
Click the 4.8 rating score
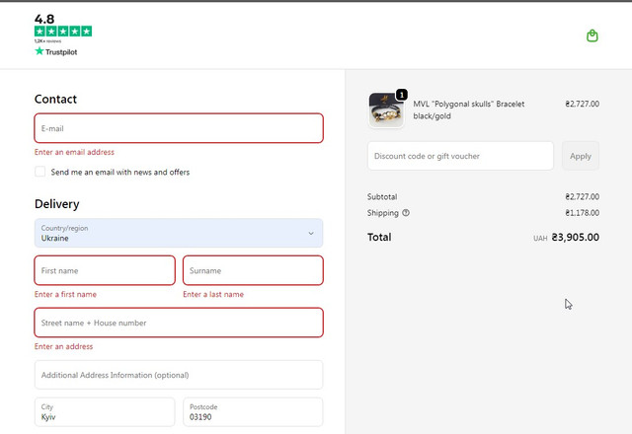tap(44, 19)
